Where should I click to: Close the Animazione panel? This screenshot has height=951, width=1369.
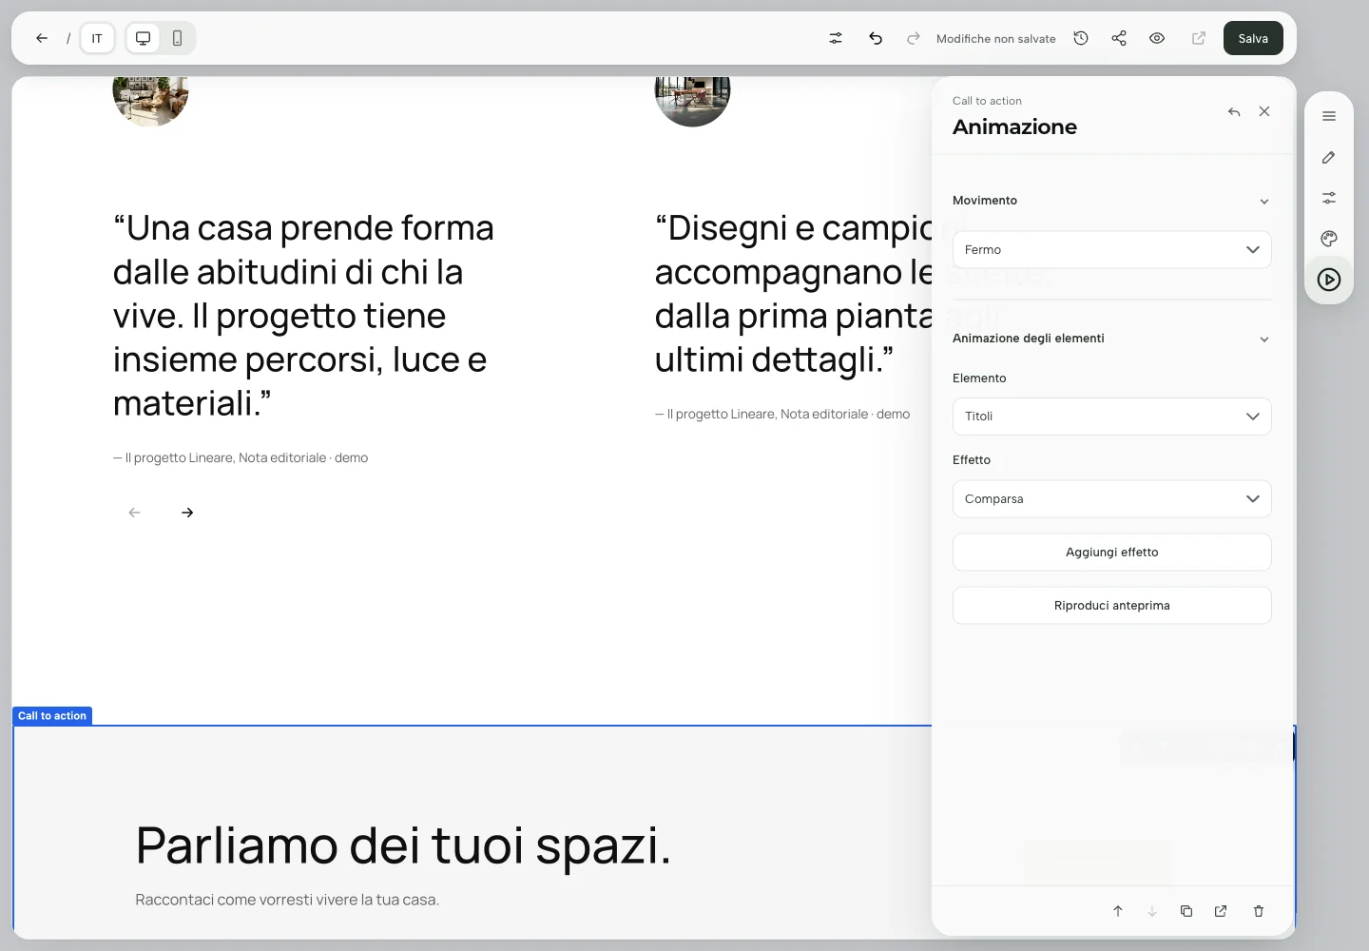(1264, 111)
